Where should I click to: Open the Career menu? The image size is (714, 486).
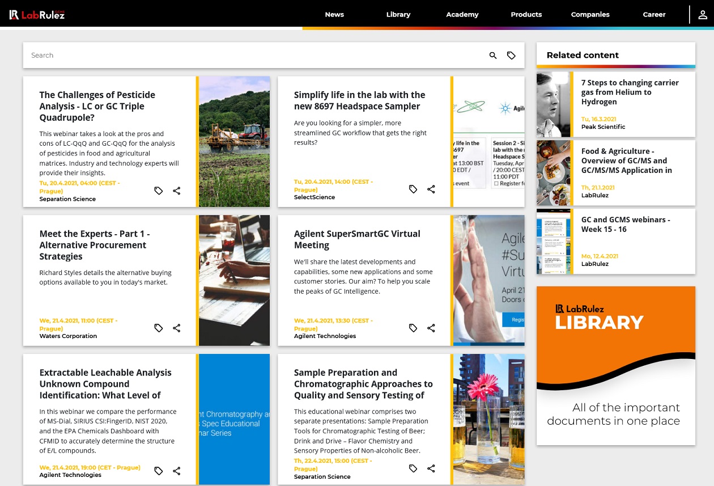point(654,15)
